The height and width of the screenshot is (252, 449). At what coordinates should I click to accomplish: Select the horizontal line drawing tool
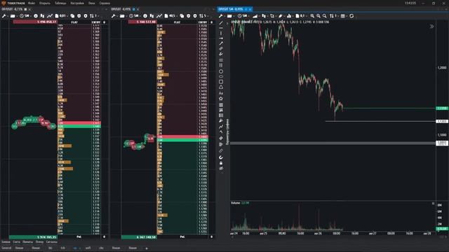click(x=221, y=28)
